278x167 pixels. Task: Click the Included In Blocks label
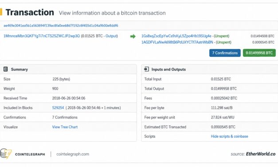[18, 108]
